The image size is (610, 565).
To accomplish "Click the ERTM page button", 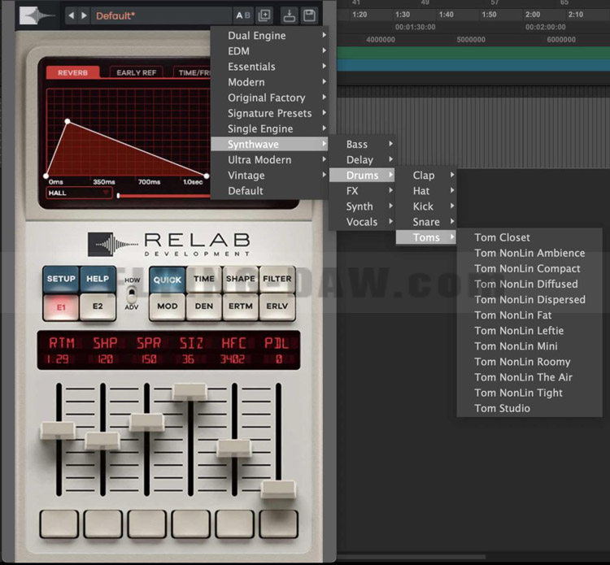I will tap(241, 306).
